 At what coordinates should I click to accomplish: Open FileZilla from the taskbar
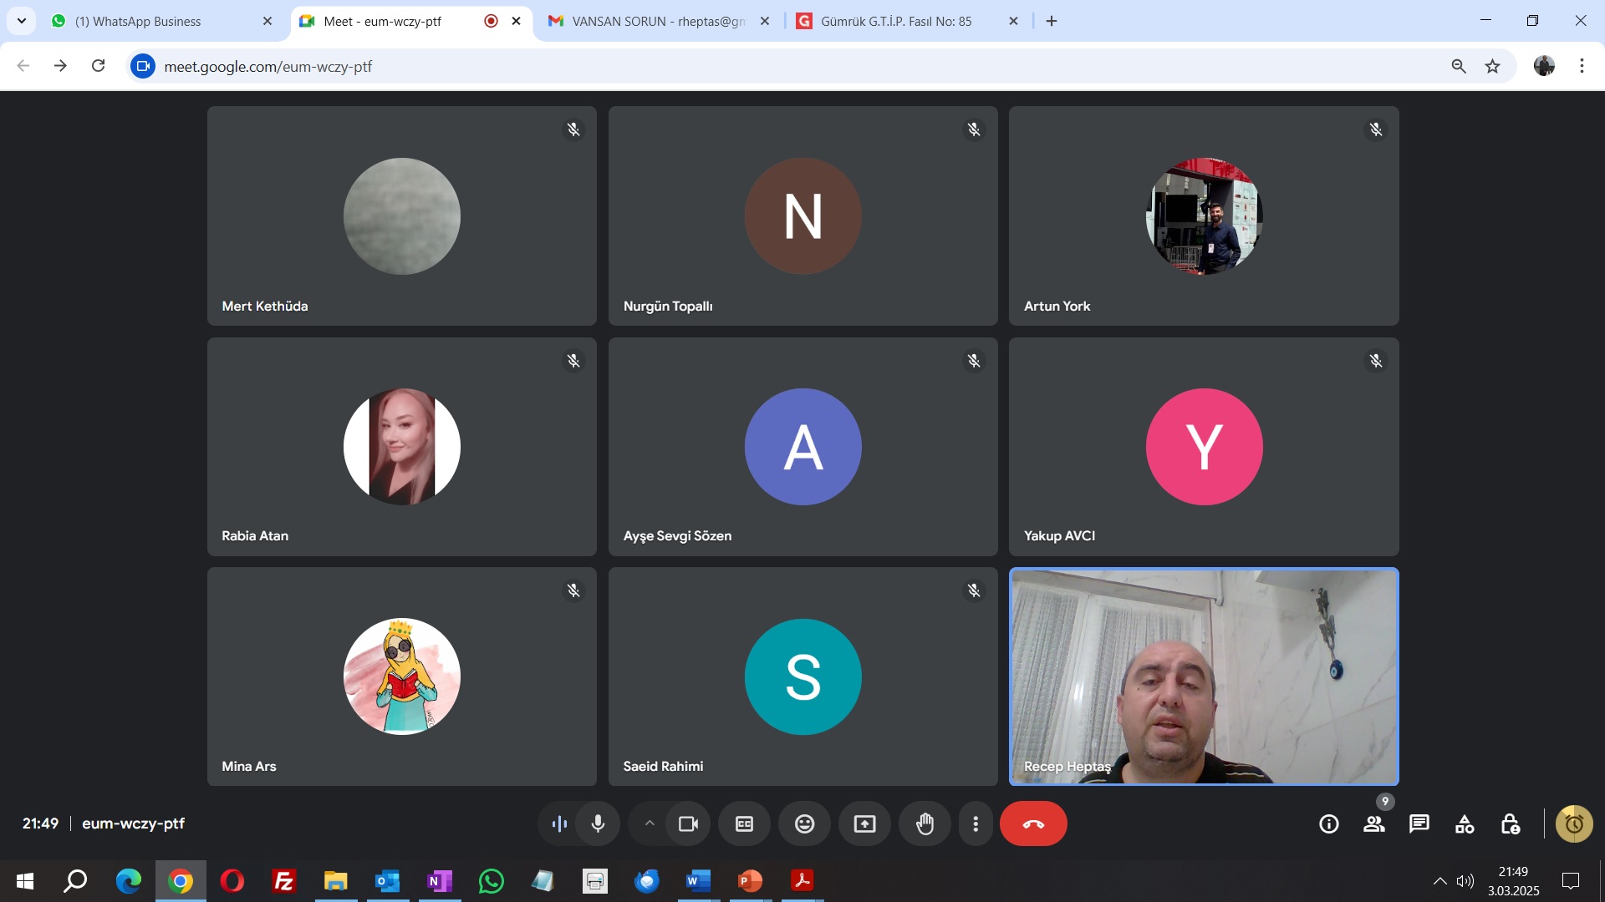284,881
